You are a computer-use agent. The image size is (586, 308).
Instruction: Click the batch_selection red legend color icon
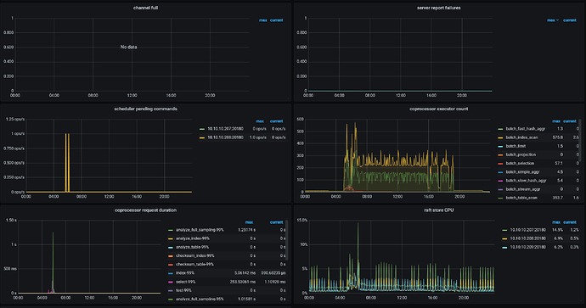pos(500,164)
